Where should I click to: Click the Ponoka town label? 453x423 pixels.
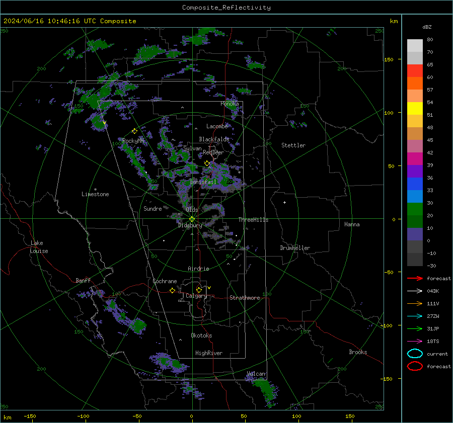(x=230, y=104)
